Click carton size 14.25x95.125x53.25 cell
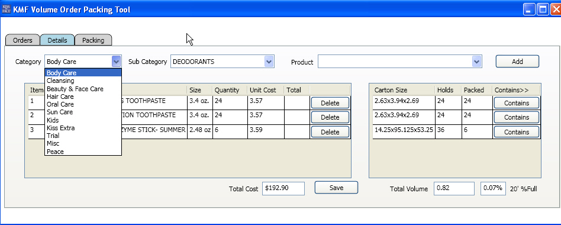Image resolution: width=561 pixels, height=225 pixels. coord(404,131)
